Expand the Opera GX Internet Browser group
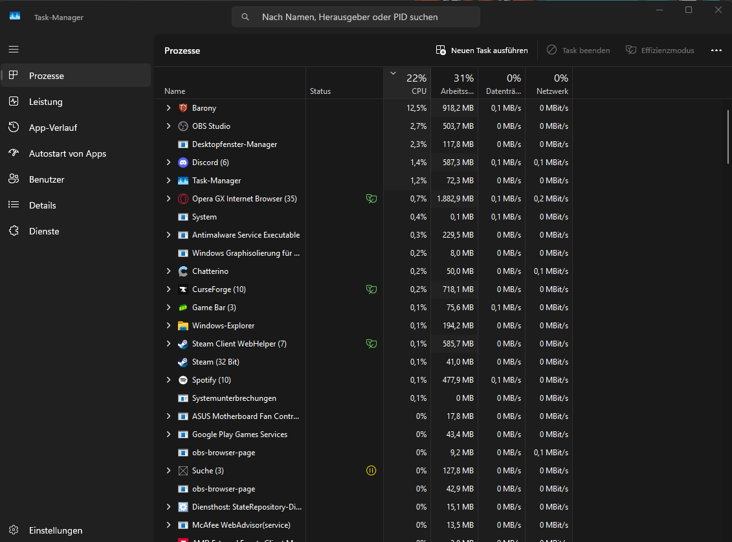Screen dimensions: 732x542 click(x=168, y=199)
